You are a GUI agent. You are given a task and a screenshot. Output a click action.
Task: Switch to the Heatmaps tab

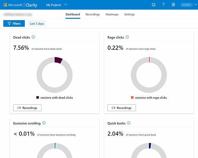(112, 15)
